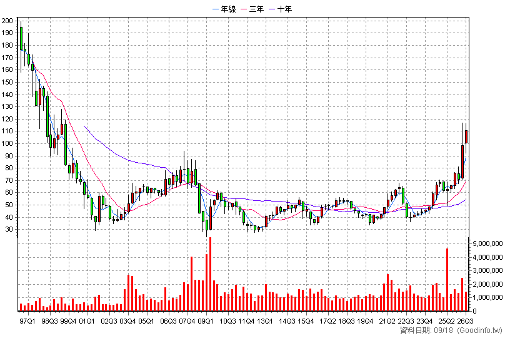Click the 160 price axis label

(7, 69)
